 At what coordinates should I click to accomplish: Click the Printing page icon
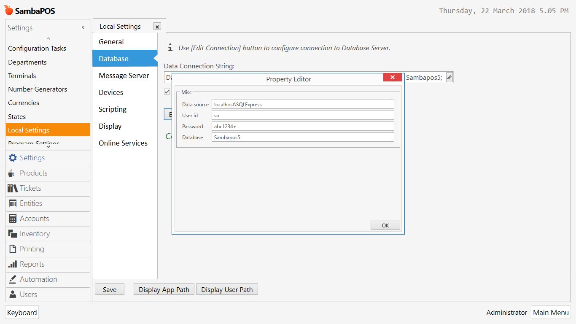coord(13,249)
